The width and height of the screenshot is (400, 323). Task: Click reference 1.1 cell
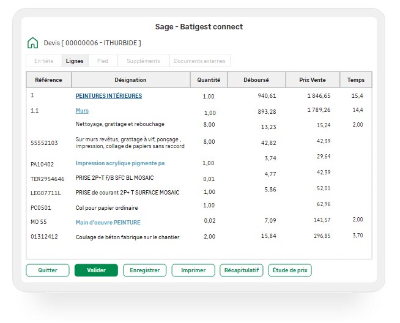(x=34, y=111)
